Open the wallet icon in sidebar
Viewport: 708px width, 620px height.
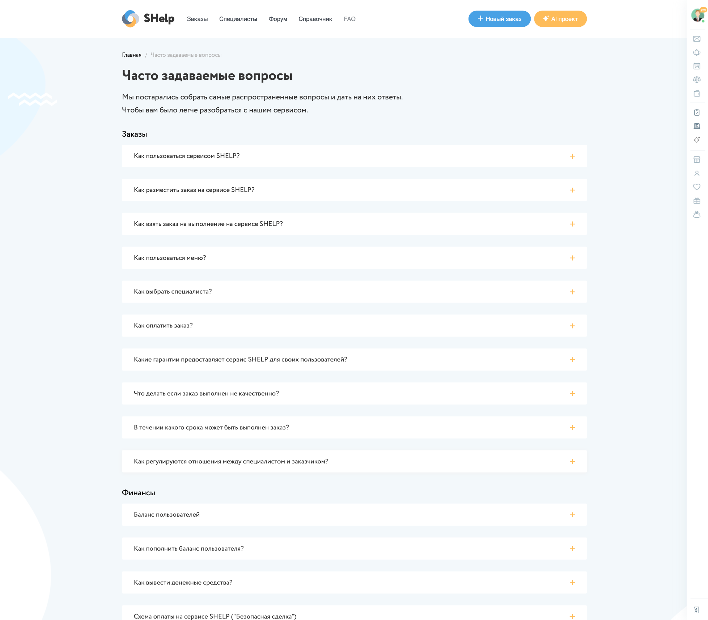click(696, 93)
